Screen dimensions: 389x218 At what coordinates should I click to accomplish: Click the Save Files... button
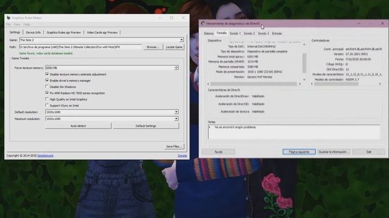(x=174, y=147)
